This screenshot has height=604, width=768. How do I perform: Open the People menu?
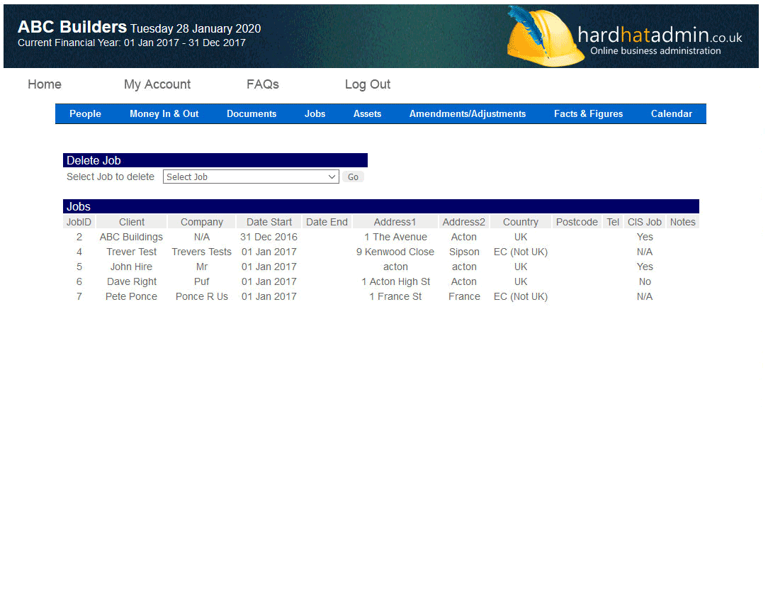[x=85, y=113]
